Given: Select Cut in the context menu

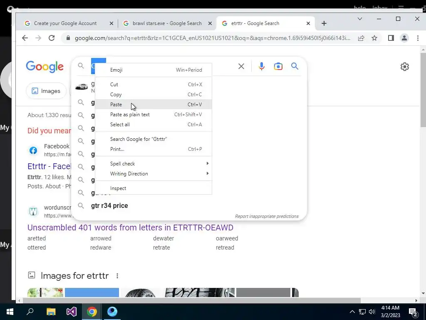Looking at the screenshot, I should click(154, 85).
